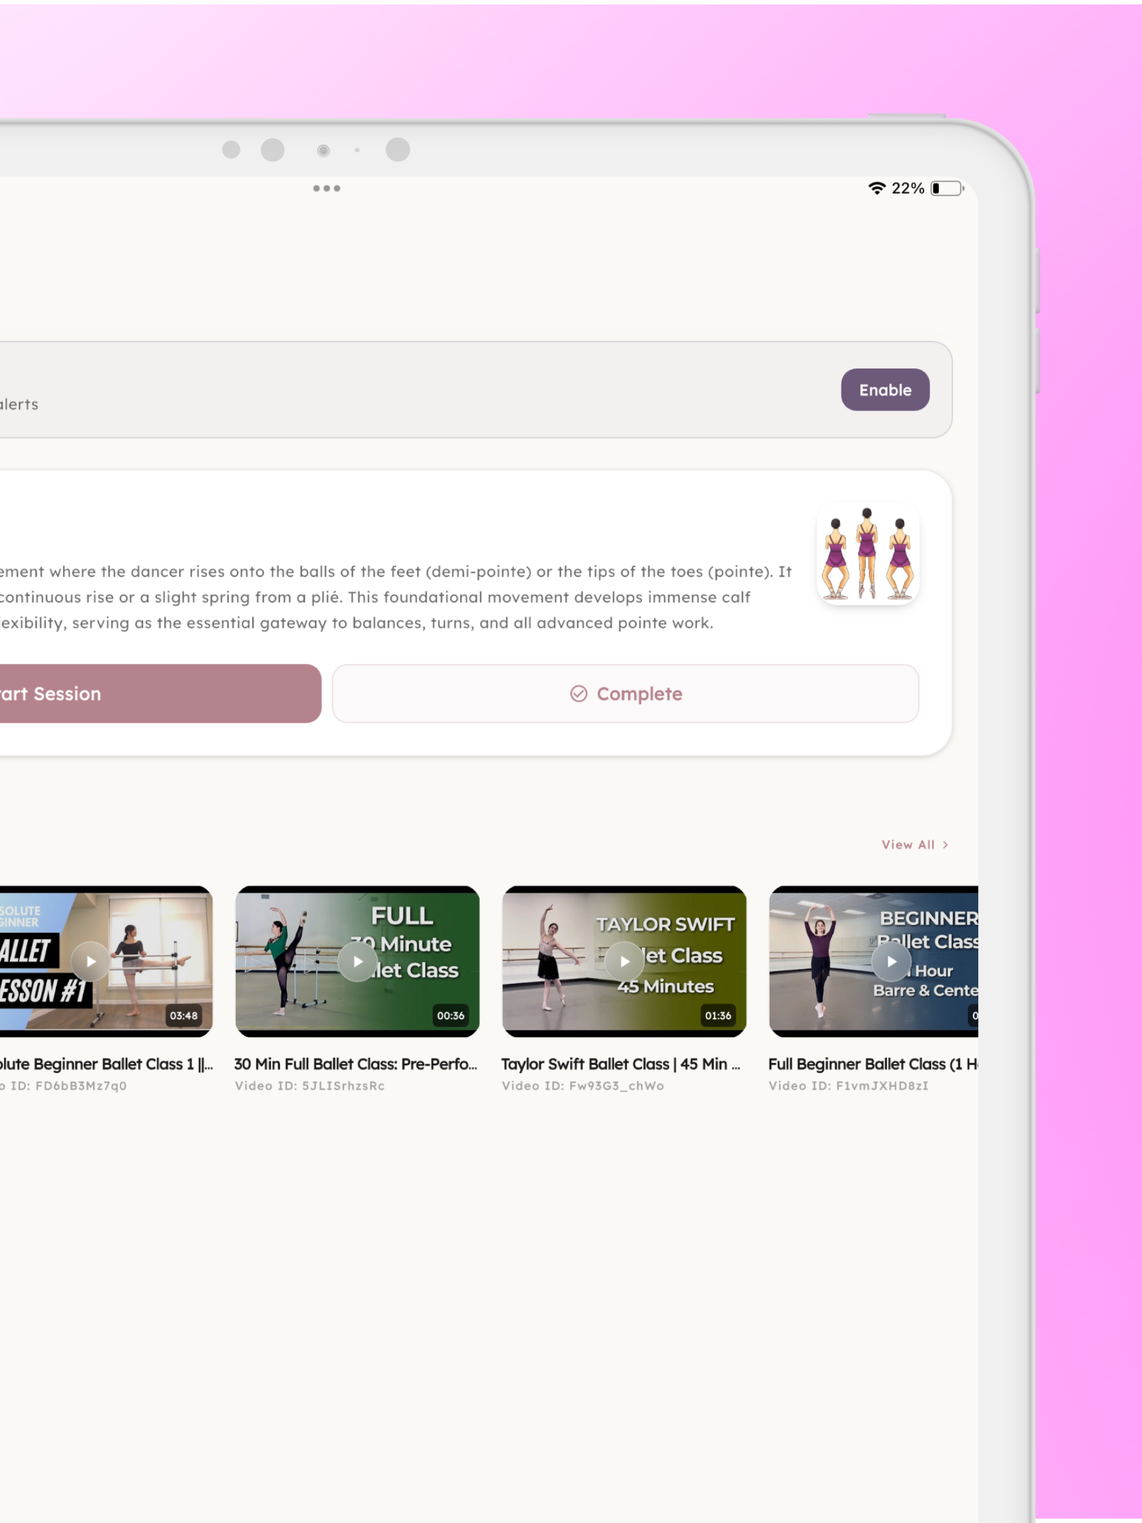Open the three-dot multitasking menu

point(326,188)
